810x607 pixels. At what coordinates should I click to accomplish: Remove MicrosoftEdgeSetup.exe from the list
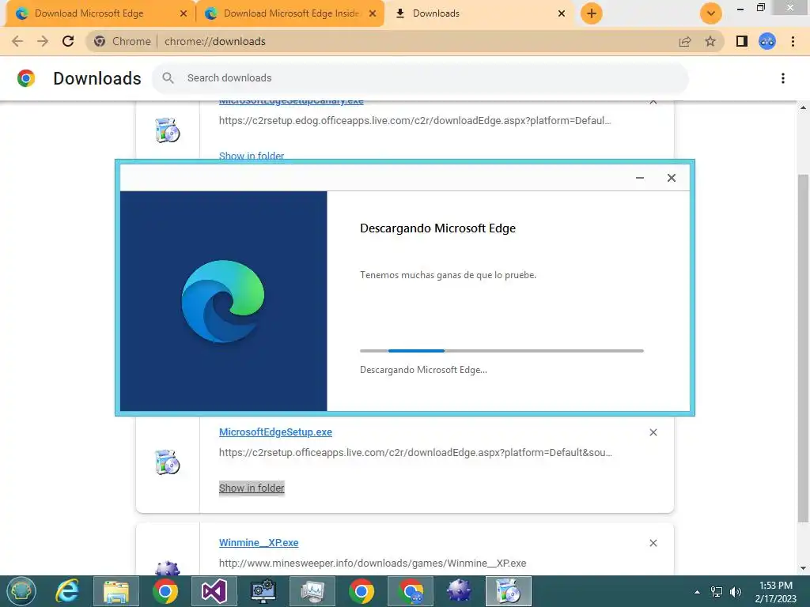pyautogui.click(x=653, y=432)
